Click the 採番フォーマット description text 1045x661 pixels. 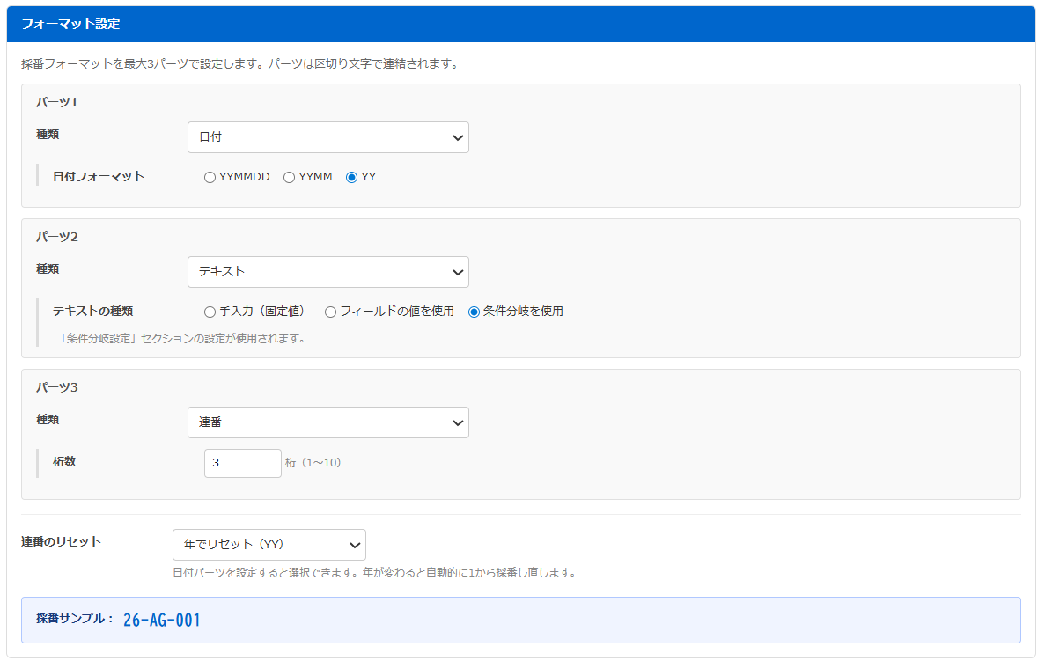pyautogui.click(x=240, y=64)
